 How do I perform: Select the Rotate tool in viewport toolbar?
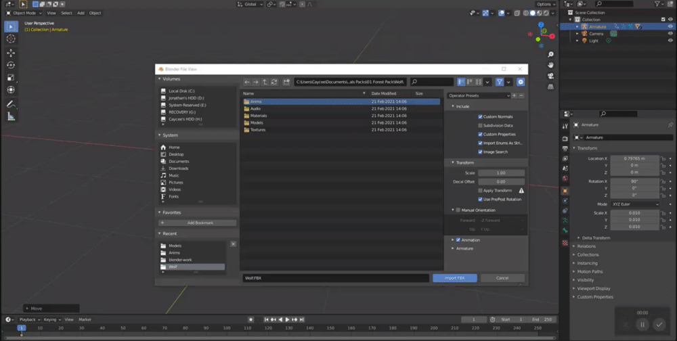(x=11, y=65)
